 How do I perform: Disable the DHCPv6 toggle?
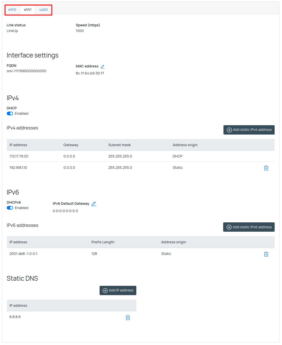point(10,208)
